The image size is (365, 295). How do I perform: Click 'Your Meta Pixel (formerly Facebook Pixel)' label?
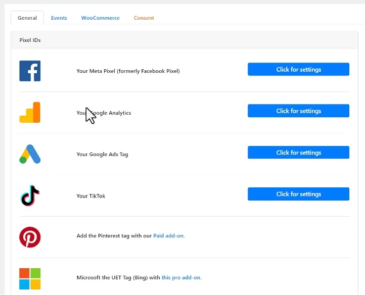point(128,71)
